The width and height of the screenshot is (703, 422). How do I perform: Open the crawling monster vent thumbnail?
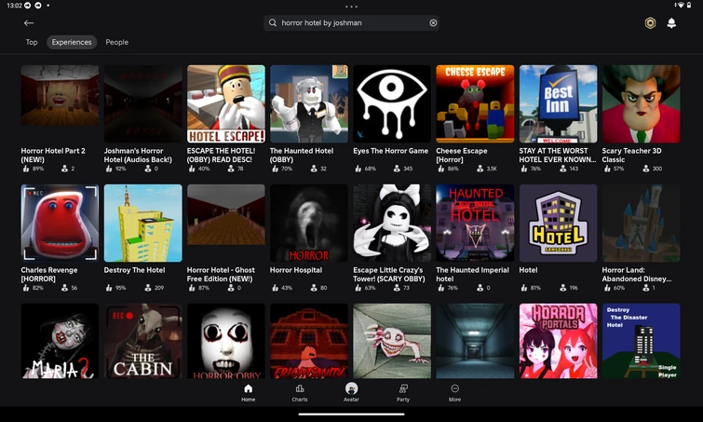392,341
